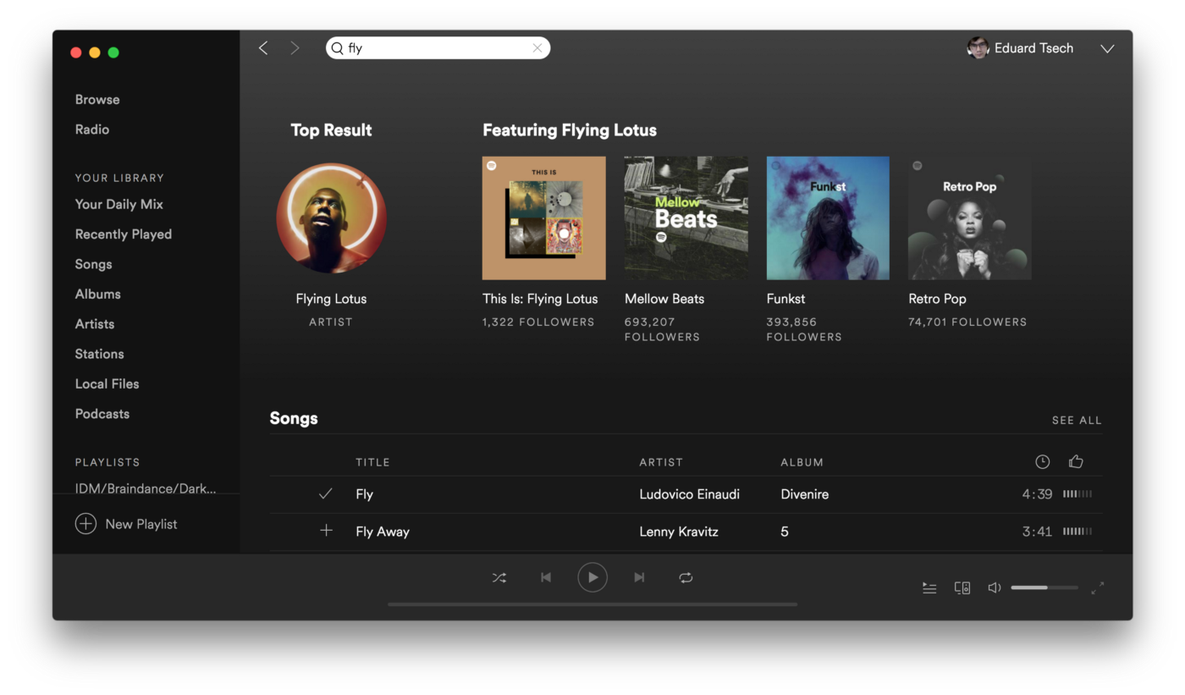This screenshot has height=695, width=1185.
Task: Open Browse in the sidebar
Action: (x=97, y=99)
